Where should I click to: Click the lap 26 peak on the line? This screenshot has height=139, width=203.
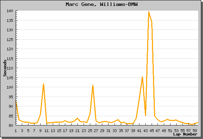tap(93, 85)
